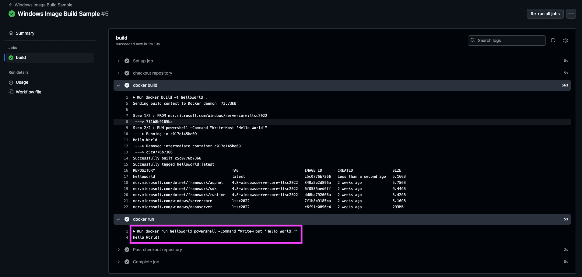The image size is (582, 277).
Task: Expand the Post checkout repository step
Action: pyautogui.click(x=342, y=250)
